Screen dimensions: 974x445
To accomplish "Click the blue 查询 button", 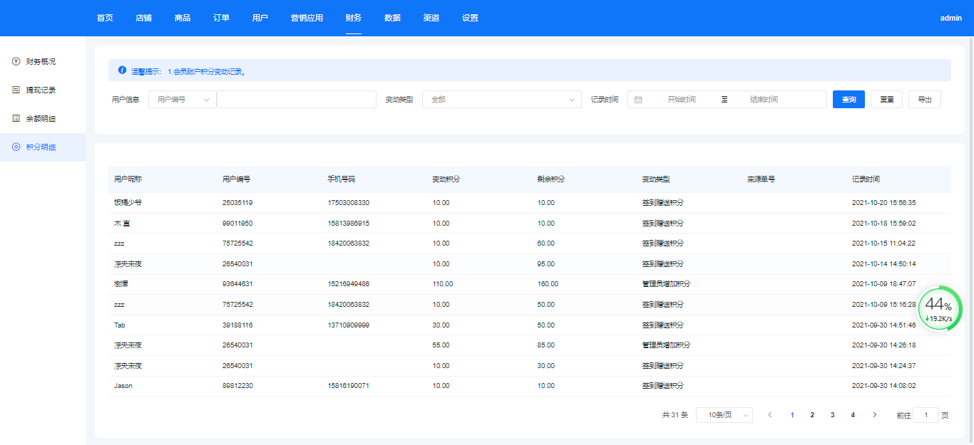I will coord(849,100).
